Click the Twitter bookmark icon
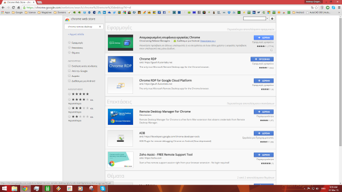The height and width of the screenshot is (192, 342). click(114, 12)
